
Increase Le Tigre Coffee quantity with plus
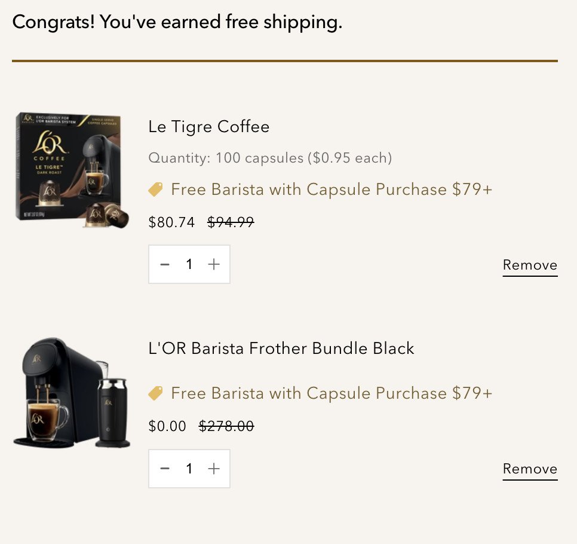[x=214, y=264]
